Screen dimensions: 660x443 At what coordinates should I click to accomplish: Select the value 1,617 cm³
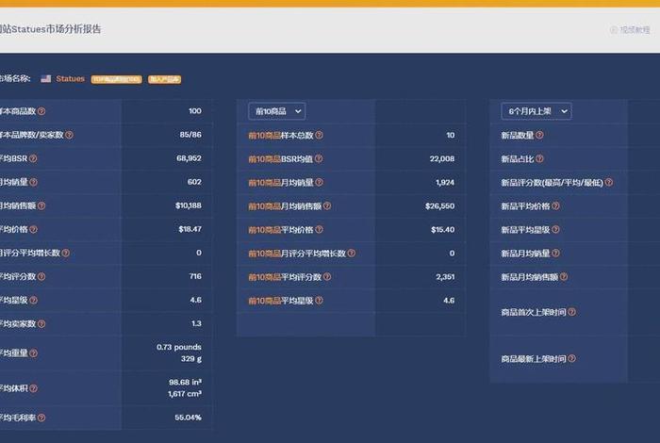185,394
